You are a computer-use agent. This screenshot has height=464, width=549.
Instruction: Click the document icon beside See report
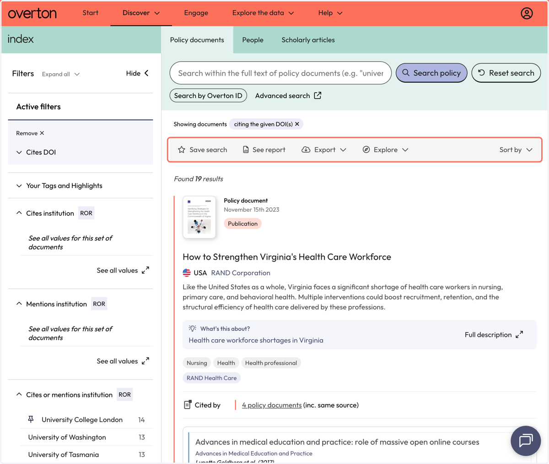[x=246, y=149]
